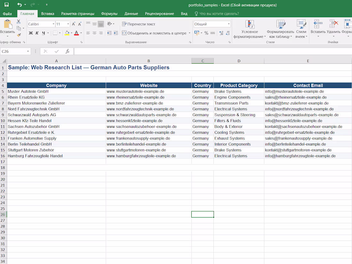The width and height of the screenshot is (352, 264).
Task: Align text to top of cell
Action: coord(88,24)
